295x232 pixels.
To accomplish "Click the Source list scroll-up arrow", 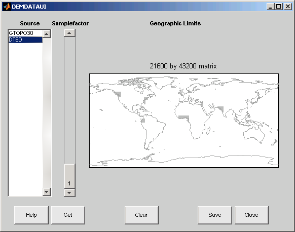I will click(47, 34).
